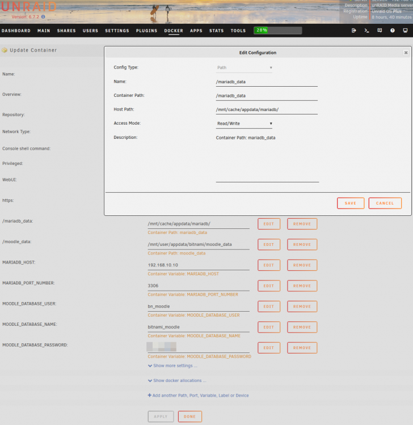Edit the MOODLE_DATABASE_PASSWORD variable
413x425 pixels.
point(269,348)
